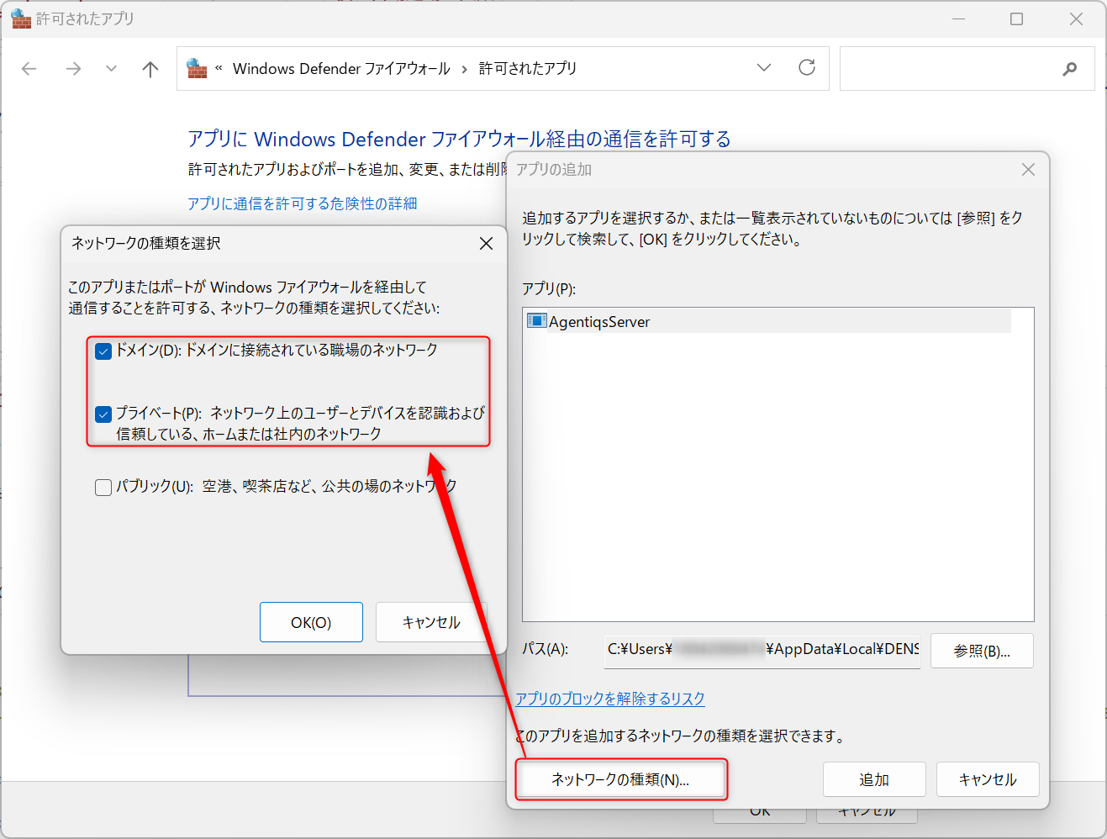The width and height of the screenshot is (1107, 839).
Task: Uncheck the ドメイン(D) network checkbox
Action: pos(103,351)
